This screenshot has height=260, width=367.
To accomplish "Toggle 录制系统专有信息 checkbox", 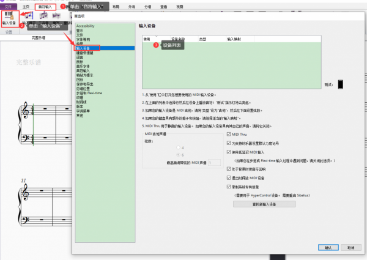I will (229, 187).
